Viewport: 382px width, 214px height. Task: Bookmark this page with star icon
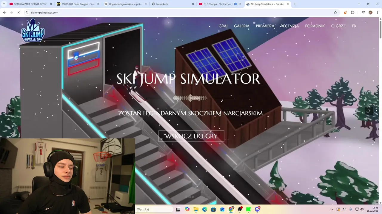click(335, 12)
